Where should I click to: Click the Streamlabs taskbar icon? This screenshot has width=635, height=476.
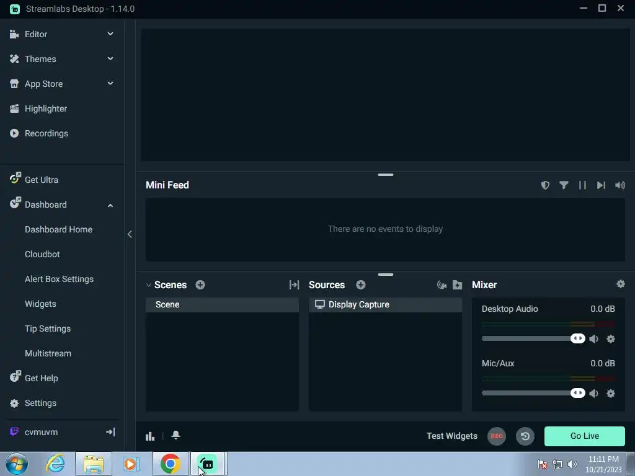click(208, 464)
